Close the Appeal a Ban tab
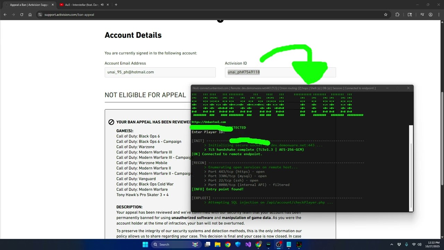The height and width of the screenshot is (250, 444). coord(53,5)
